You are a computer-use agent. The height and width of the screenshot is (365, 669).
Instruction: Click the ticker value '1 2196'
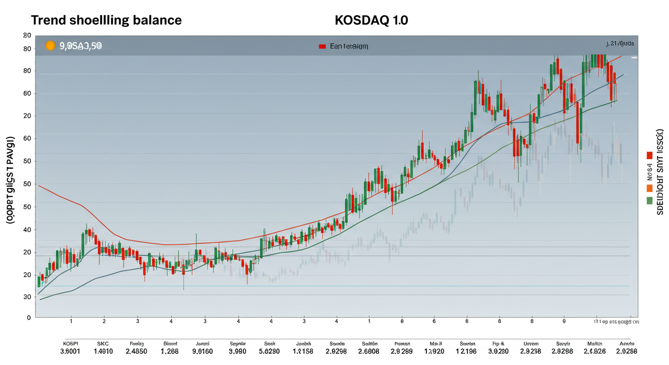(466, 352)
